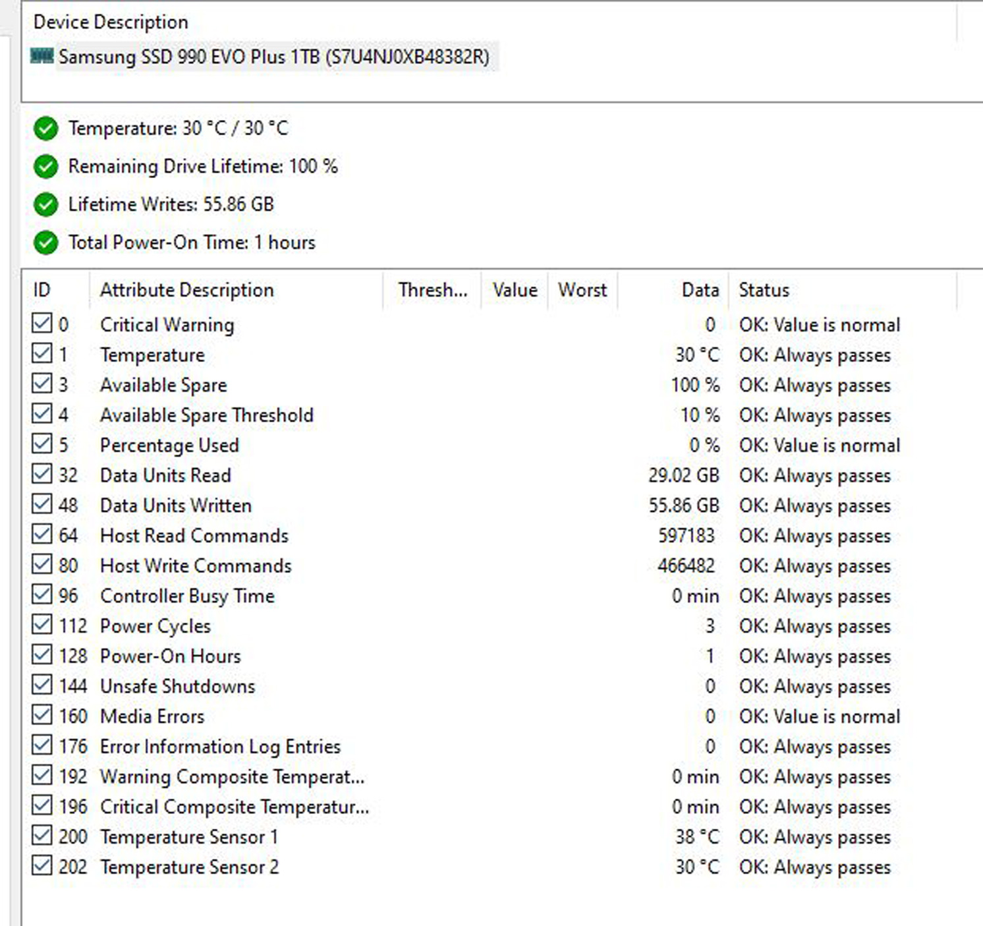Sort by the Attribute Description column header

[236, 290]
